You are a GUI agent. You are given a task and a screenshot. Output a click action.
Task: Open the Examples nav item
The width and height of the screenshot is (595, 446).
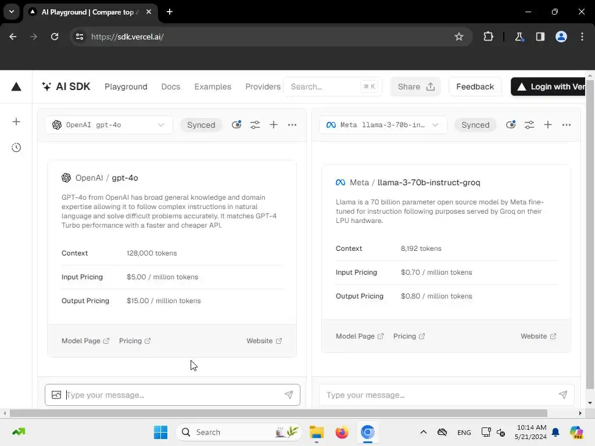click(213, 87)
